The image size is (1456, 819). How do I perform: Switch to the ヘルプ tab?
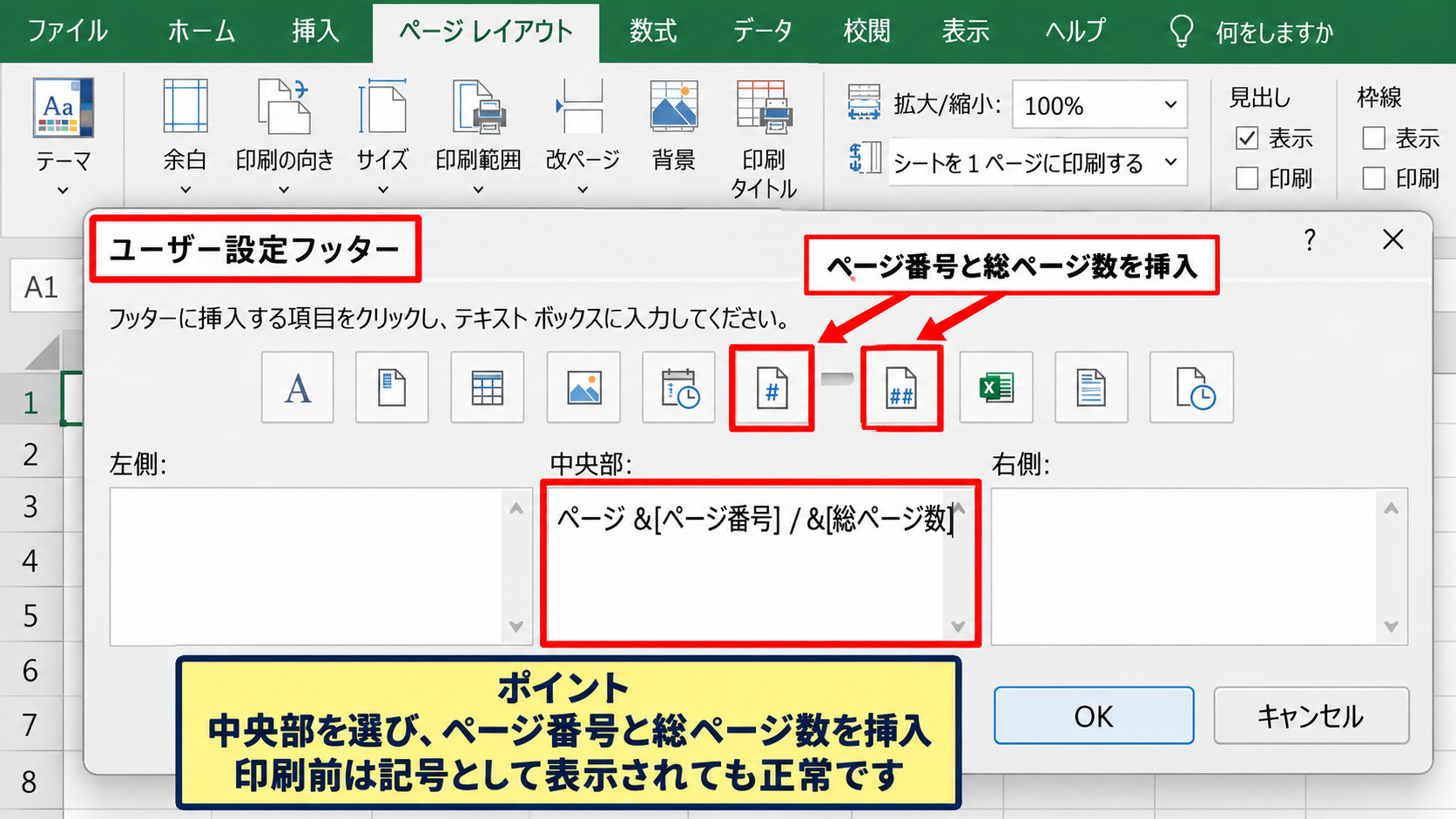click(1075, 31)
